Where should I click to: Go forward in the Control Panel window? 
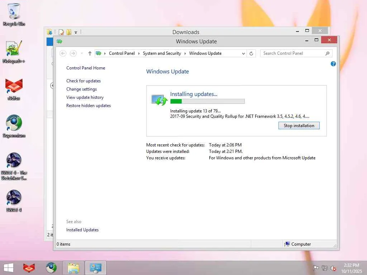point(73,54)
